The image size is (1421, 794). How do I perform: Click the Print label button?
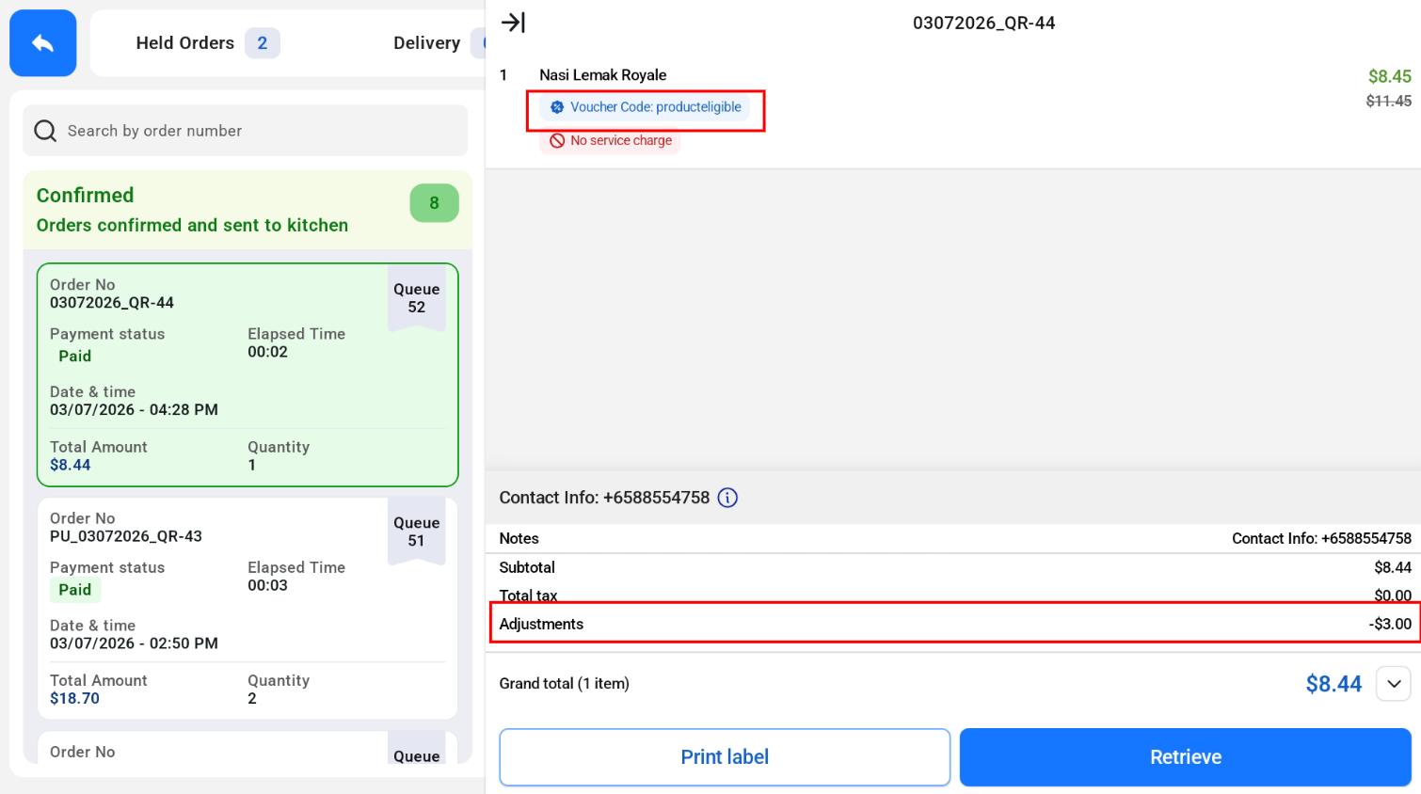pos(725,757)
